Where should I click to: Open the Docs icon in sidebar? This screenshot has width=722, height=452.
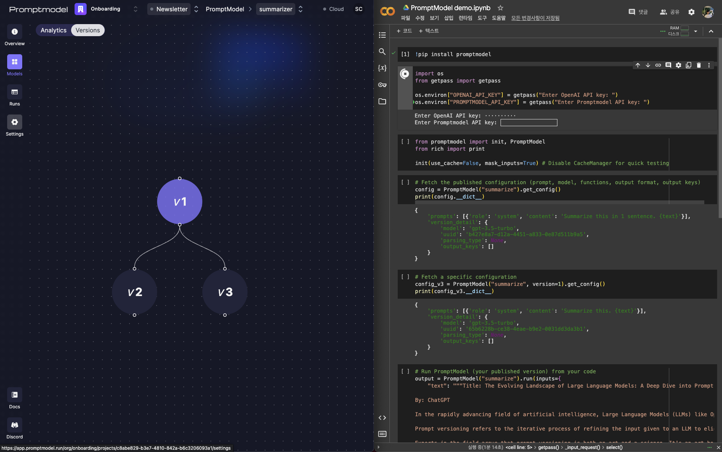14,395
